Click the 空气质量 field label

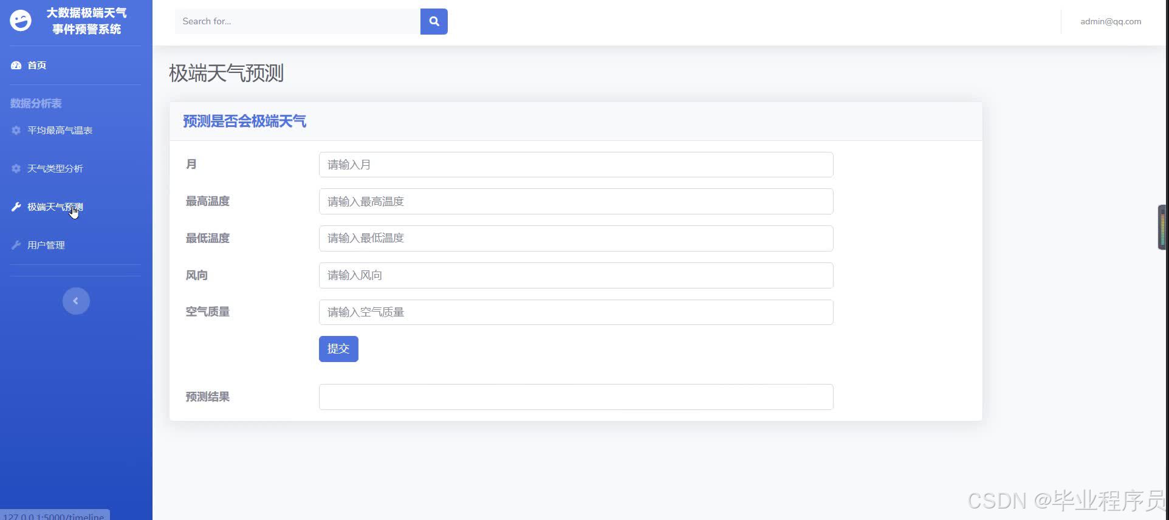pyautogui.click(x=208, y=312)
